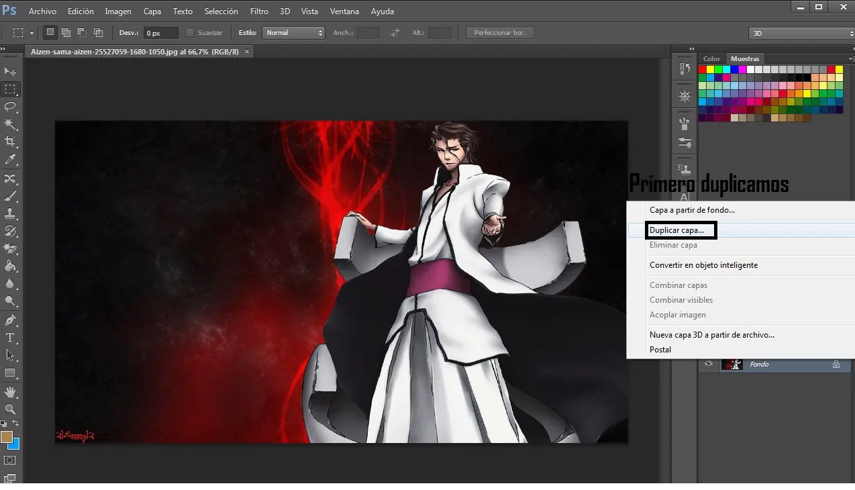855x490 pixels.
Task: Select the Move tool
Action: (x=10, y=71)
